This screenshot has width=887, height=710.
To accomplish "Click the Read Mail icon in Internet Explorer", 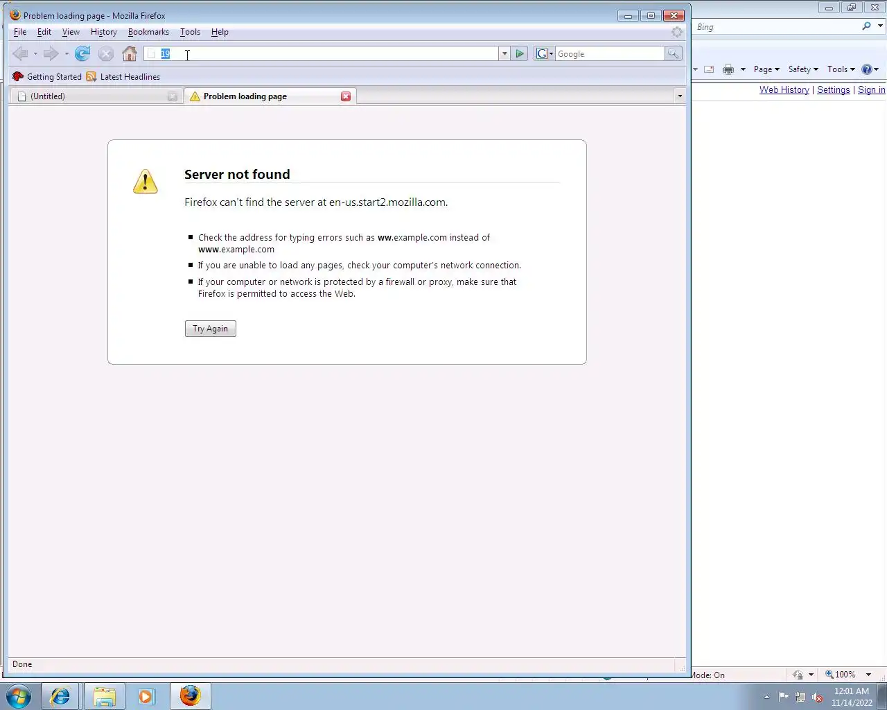I will click(709, 69).
